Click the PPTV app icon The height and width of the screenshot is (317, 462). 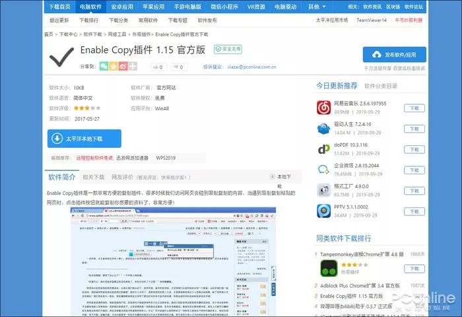(x=323, y=211)
